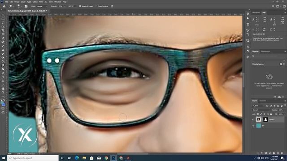Viewport: 287px width, 161px height.
Task: Open the search icon at top right
Action: 273,6
